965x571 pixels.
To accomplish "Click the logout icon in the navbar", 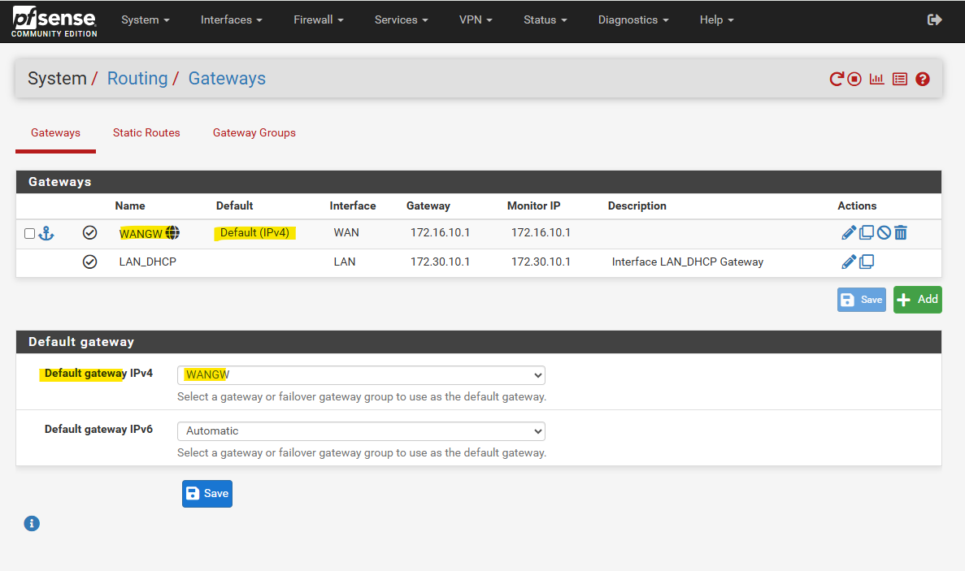I will coord(934,19).
